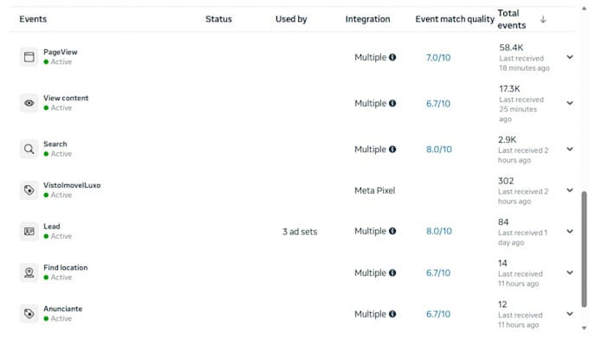
Task: Click the View content eye icon
Action: (x=29, y=103)
